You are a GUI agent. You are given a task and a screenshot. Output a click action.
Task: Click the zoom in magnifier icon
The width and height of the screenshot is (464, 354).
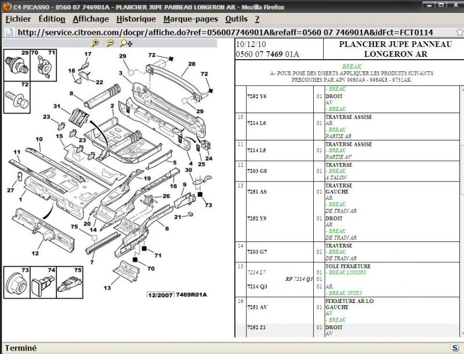95,43
